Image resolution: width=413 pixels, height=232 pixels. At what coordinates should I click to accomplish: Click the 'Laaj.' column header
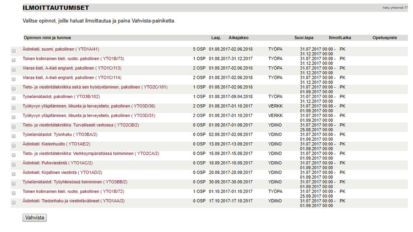(216, 37)
